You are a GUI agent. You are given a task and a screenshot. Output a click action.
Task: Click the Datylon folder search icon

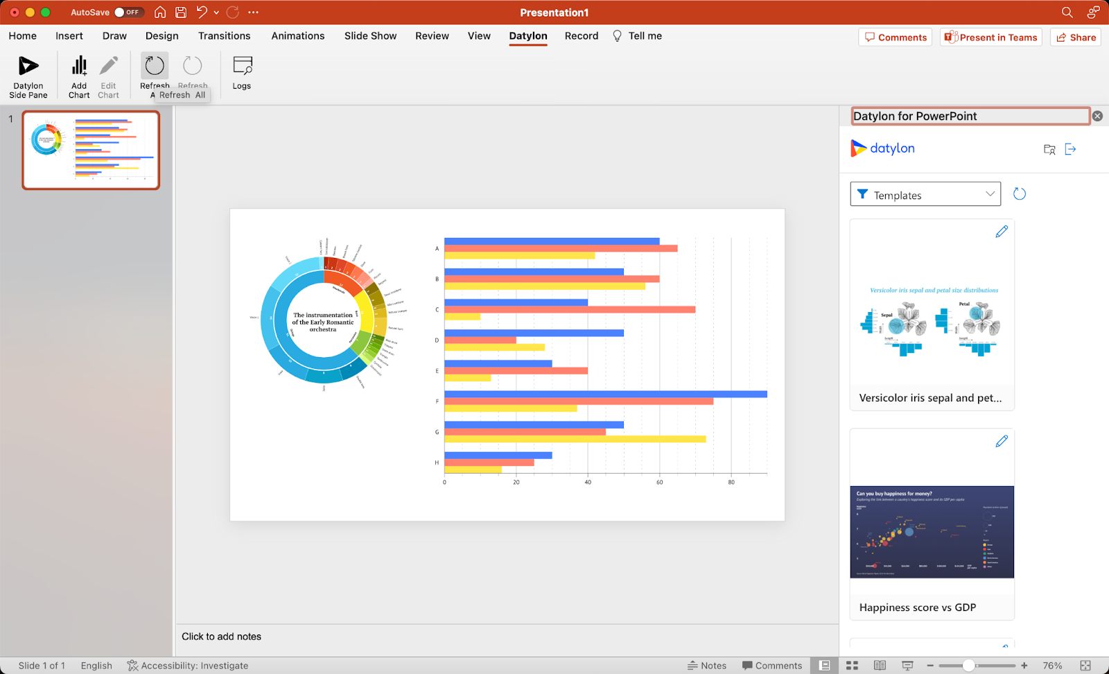point(1049,149)
